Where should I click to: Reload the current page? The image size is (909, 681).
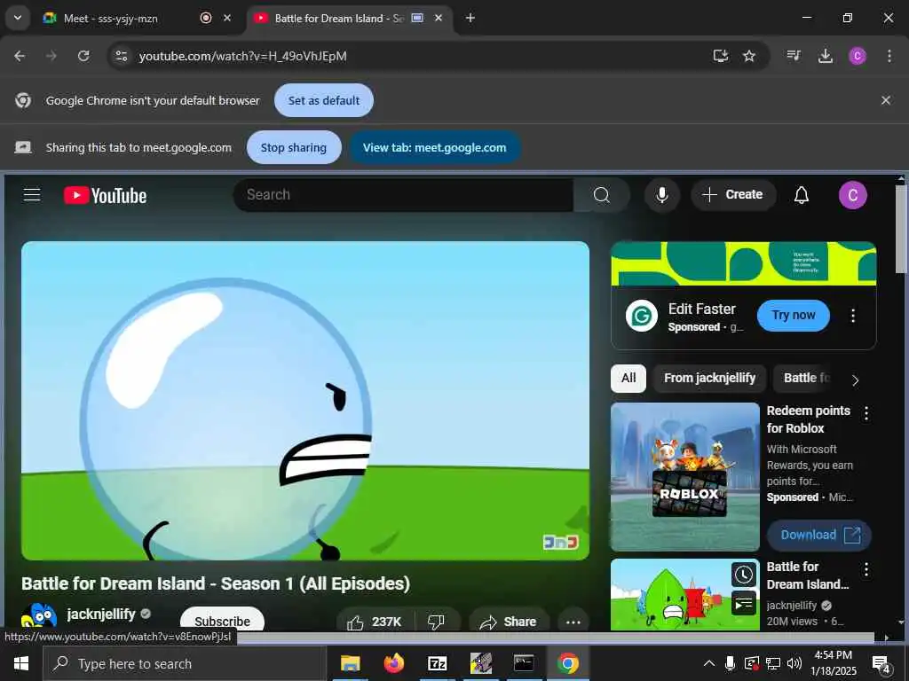coord(83,56)
